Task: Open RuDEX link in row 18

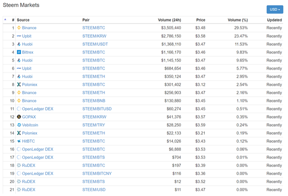Action: tap(28, 165)
